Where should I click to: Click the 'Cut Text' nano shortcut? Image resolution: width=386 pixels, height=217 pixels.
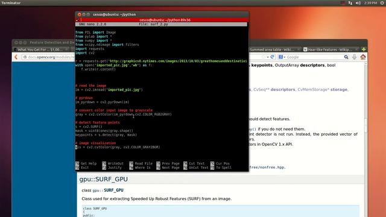(x=194, y=163)
